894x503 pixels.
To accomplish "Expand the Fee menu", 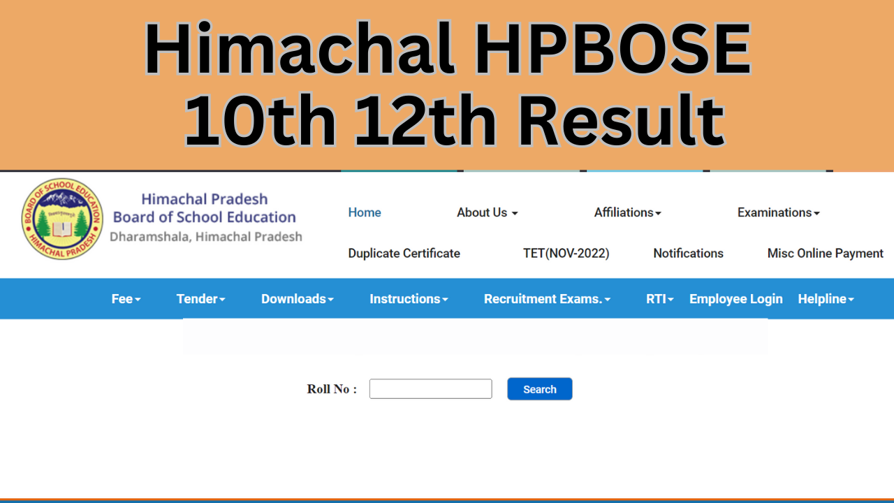I will [126, 299].
